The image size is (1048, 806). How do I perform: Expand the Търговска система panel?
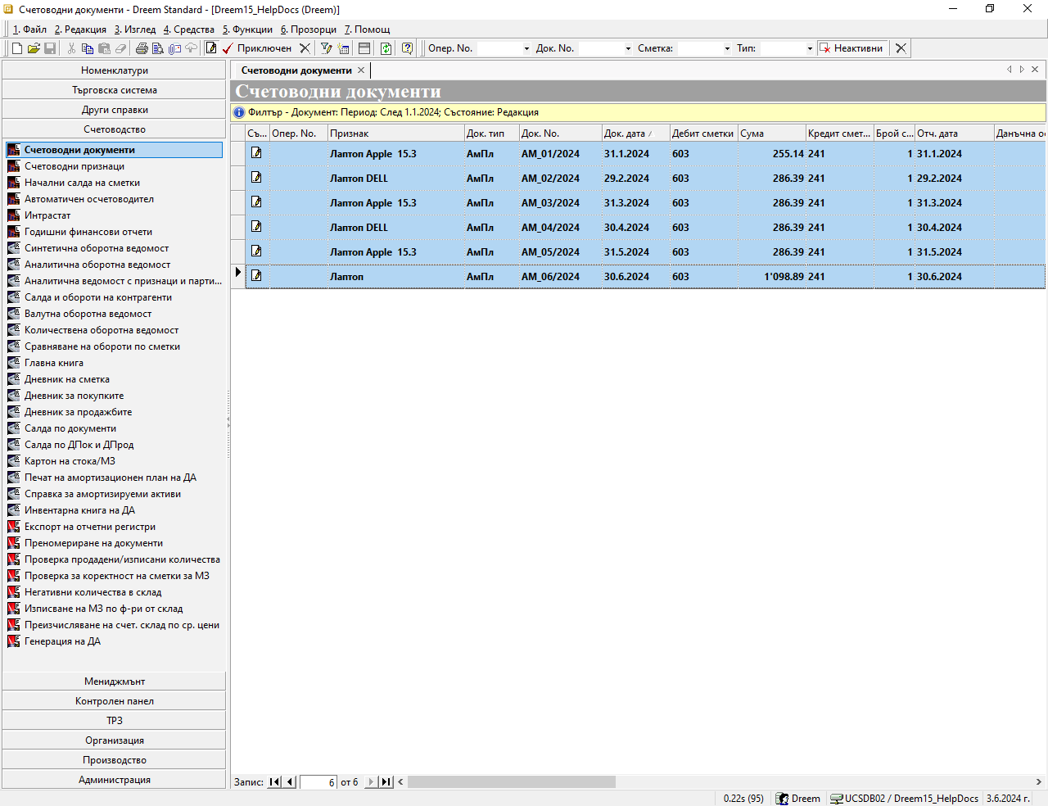click(114, 90)
